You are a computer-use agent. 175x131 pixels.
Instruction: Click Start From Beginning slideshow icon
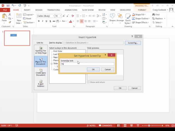pyautogui.click(x=25, y=5)
